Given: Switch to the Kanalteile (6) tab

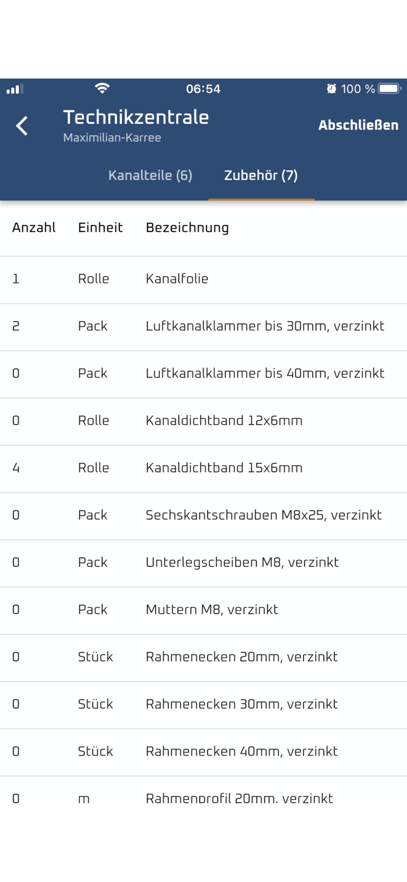Looking at the screenshot, I should [x=150, y=175].
